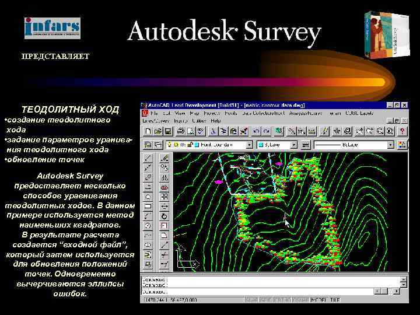Select the Move modify tool

[x=164, y=206]
